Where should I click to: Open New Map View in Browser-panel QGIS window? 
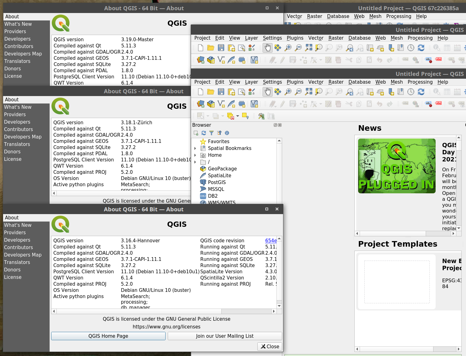(370, 92)
